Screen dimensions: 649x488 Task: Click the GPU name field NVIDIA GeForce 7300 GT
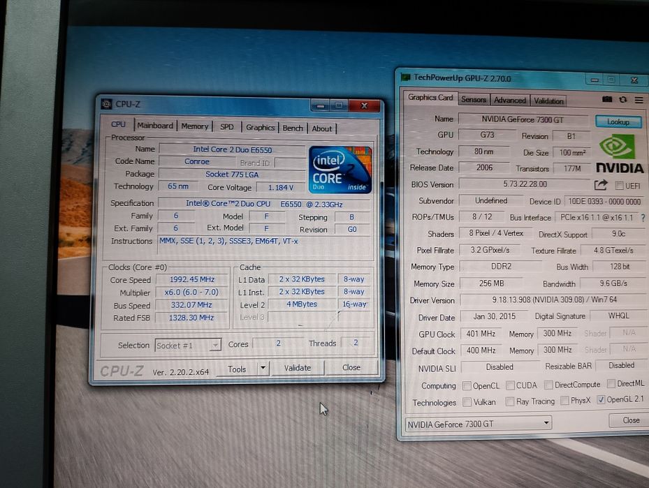click(x=523, y=119)
